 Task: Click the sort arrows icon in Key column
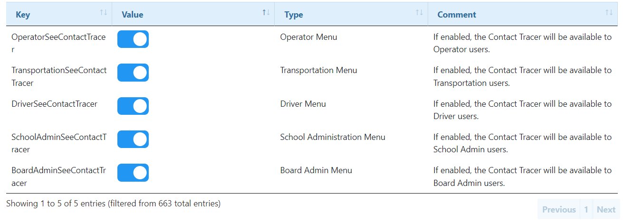tap(103, 13)
